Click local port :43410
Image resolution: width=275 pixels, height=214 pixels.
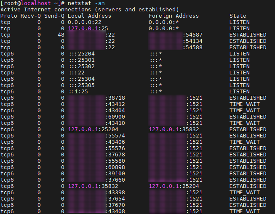[115, 123]
